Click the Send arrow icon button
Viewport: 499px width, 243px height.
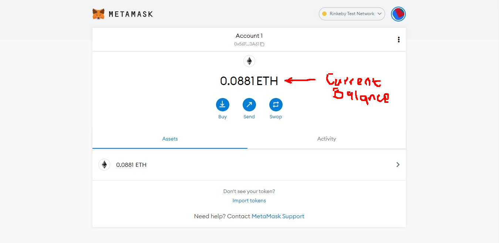pos(249,105)
